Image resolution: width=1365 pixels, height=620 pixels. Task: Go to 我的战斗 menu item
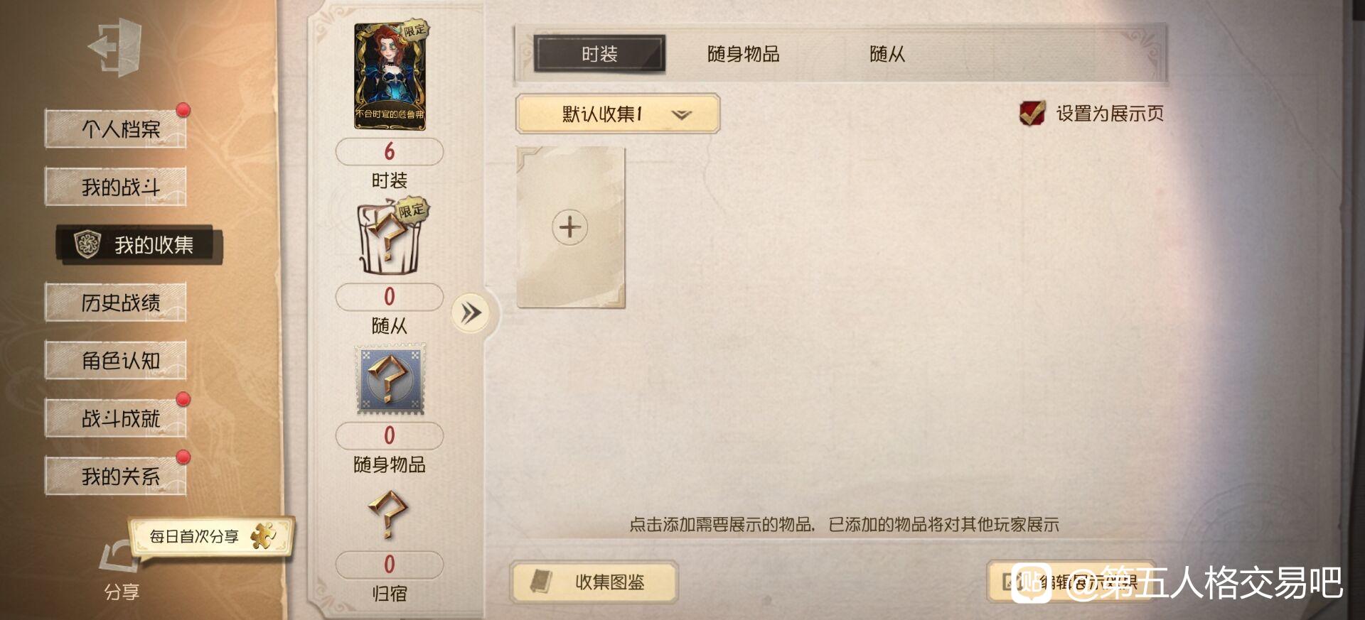point(116,187)
